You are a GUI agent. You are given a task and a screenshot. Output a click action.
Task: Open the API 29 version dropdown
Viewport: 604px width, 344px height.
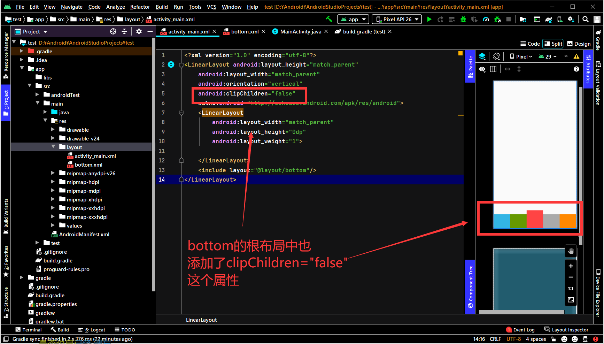point(548,56)
